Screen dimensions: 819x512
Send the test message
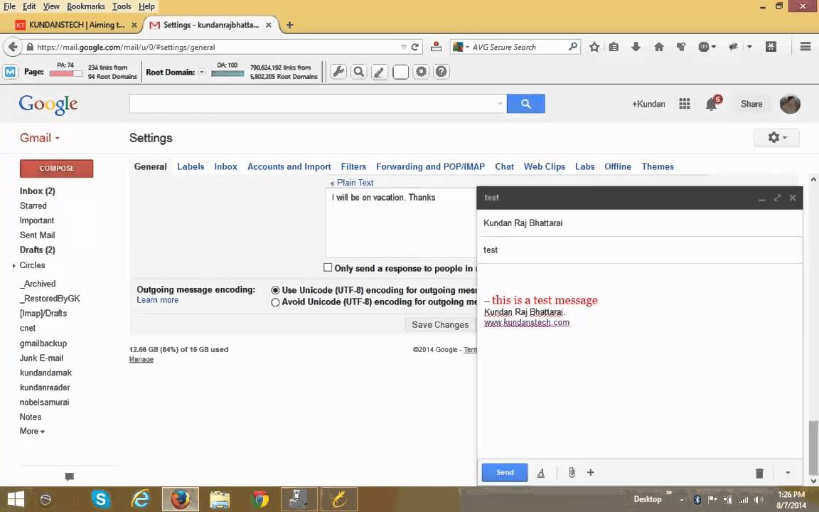click(x=505, y=472)
